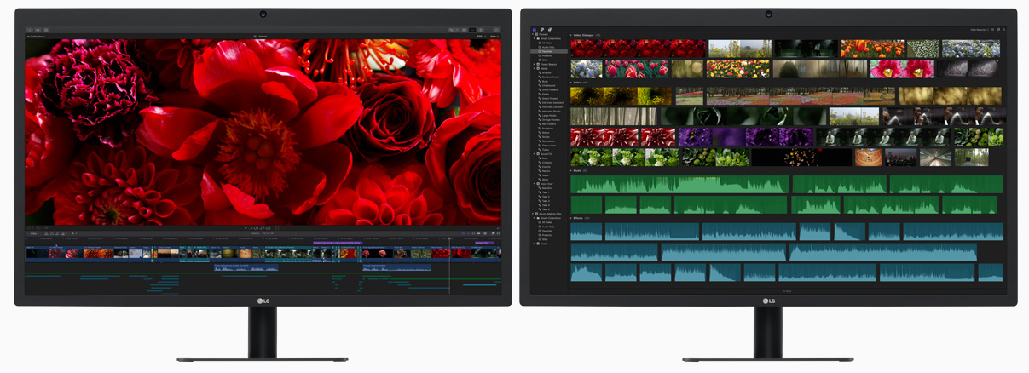Select the Dried Flowers keyword collection
1029x373 pixels.
[x=549, y=89]
